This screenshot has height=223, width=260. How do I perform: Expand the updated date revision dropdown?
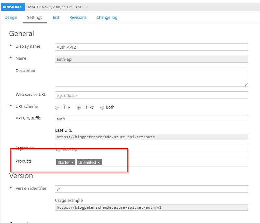(85, 7)
